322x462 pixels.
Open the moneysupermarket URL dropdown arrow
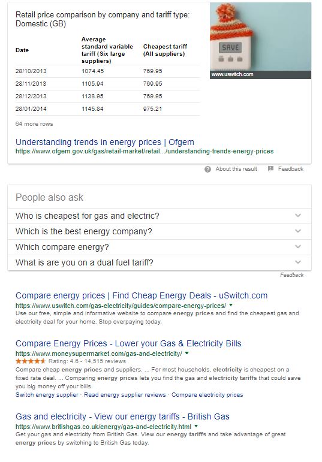186,354
